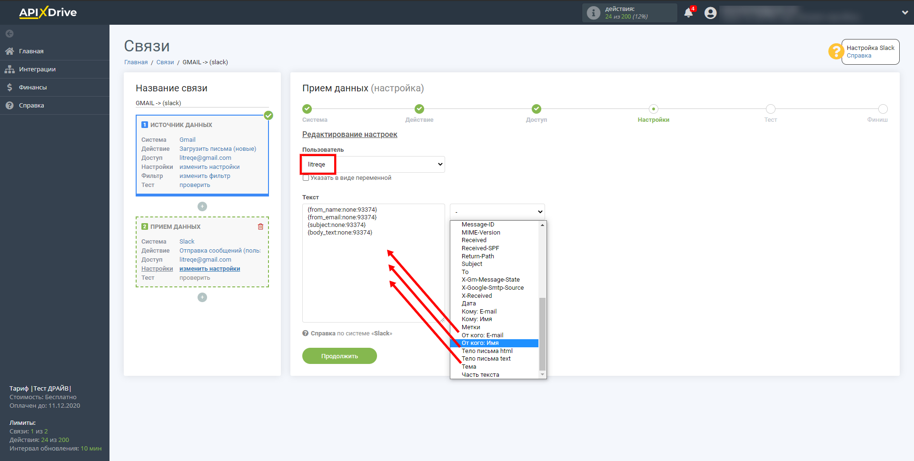
Task: Click Slack help question icon
Action: [305, 333]
